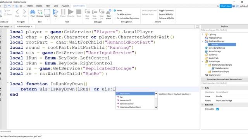Click the share icon near the username
This screenshot has height=139, width=248.
238,6
